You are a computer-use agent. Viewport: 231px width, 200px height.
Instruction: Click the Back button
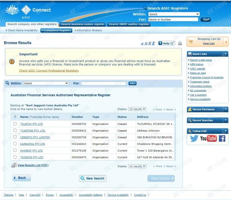click(x=22, y=178)
